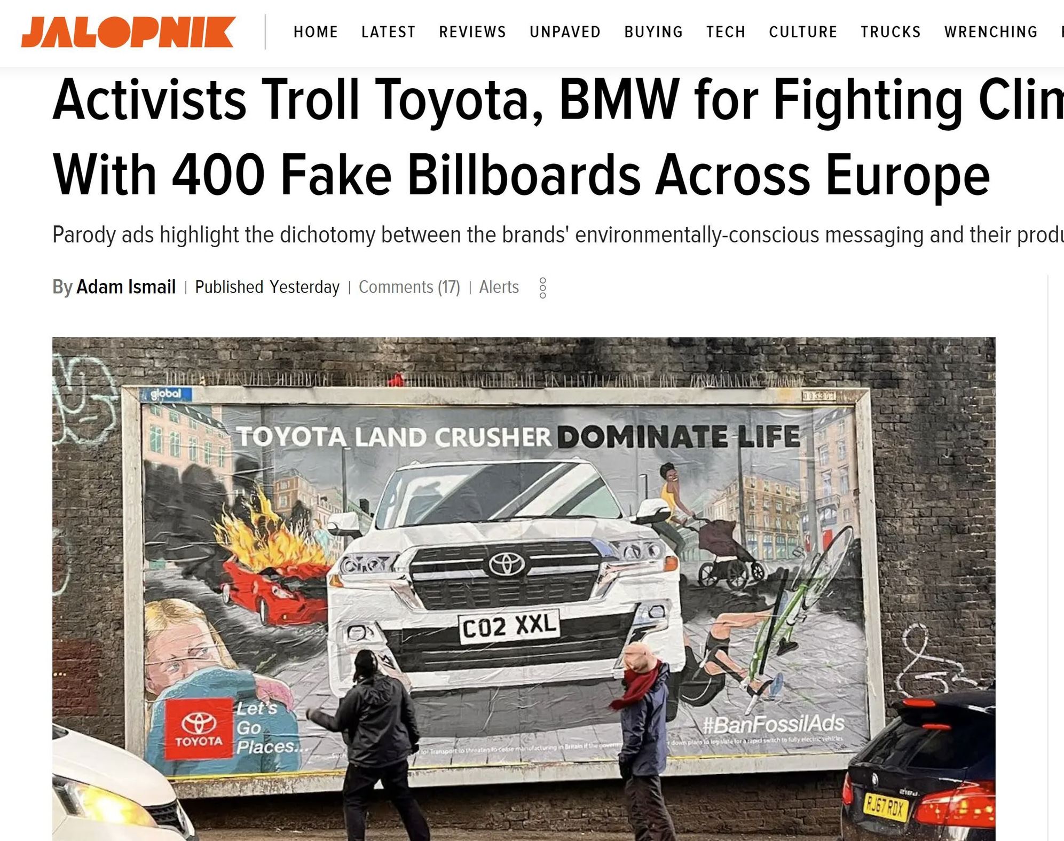The image size is (1064, 841).
Task: Open the Unpaved section
Action: click(x=565, y=32)
